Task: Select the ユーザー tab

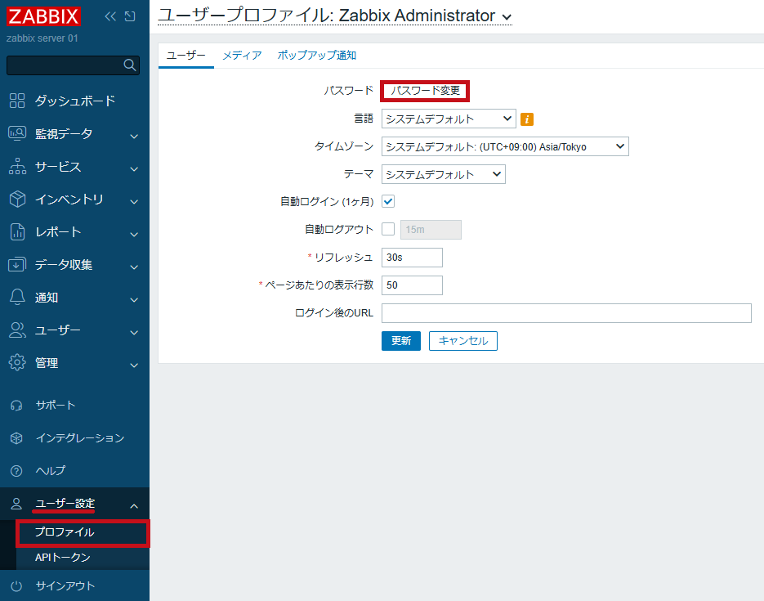Action: [185, 55]
